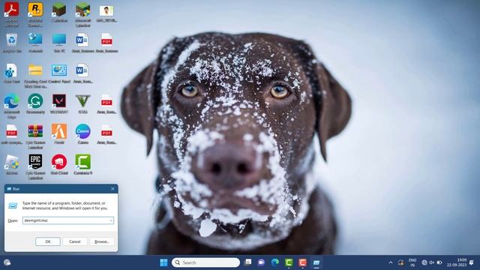Select the Valorant desktop shortcut
This screenshot has height=270, width=480.
coord(59,101)
